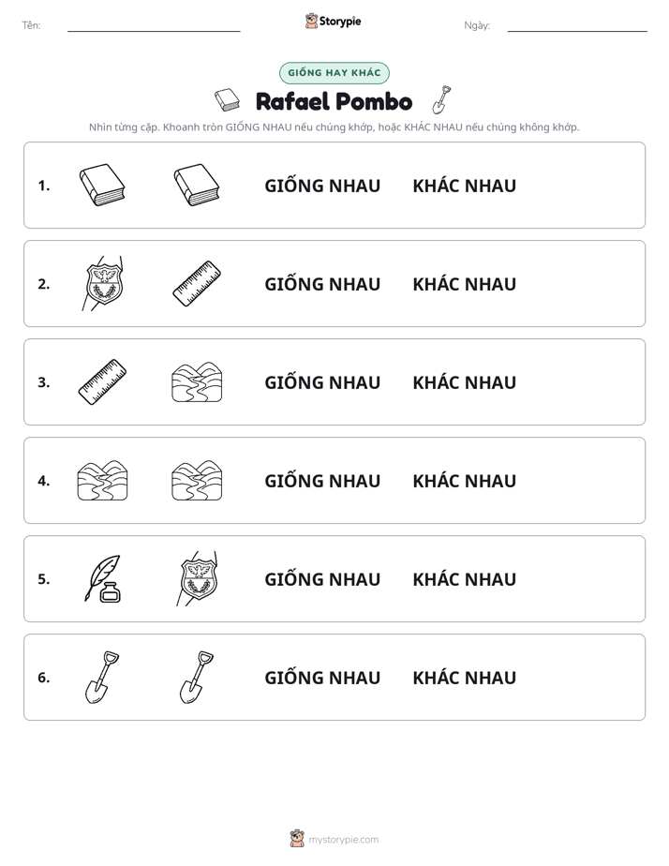The height and width of the screenshot is (866, 669).
Task: Click the Ngày date line field
Action: click(577, 25)
